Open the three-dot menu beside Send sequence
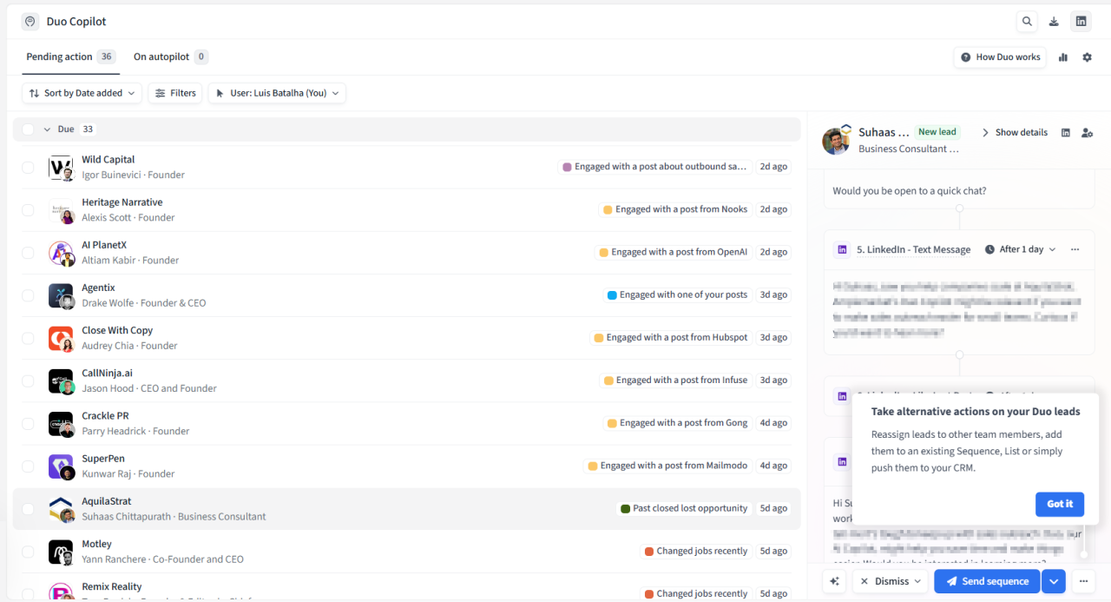Image resolution: width=1111 pixels, height=602 pixels. 1083,581
